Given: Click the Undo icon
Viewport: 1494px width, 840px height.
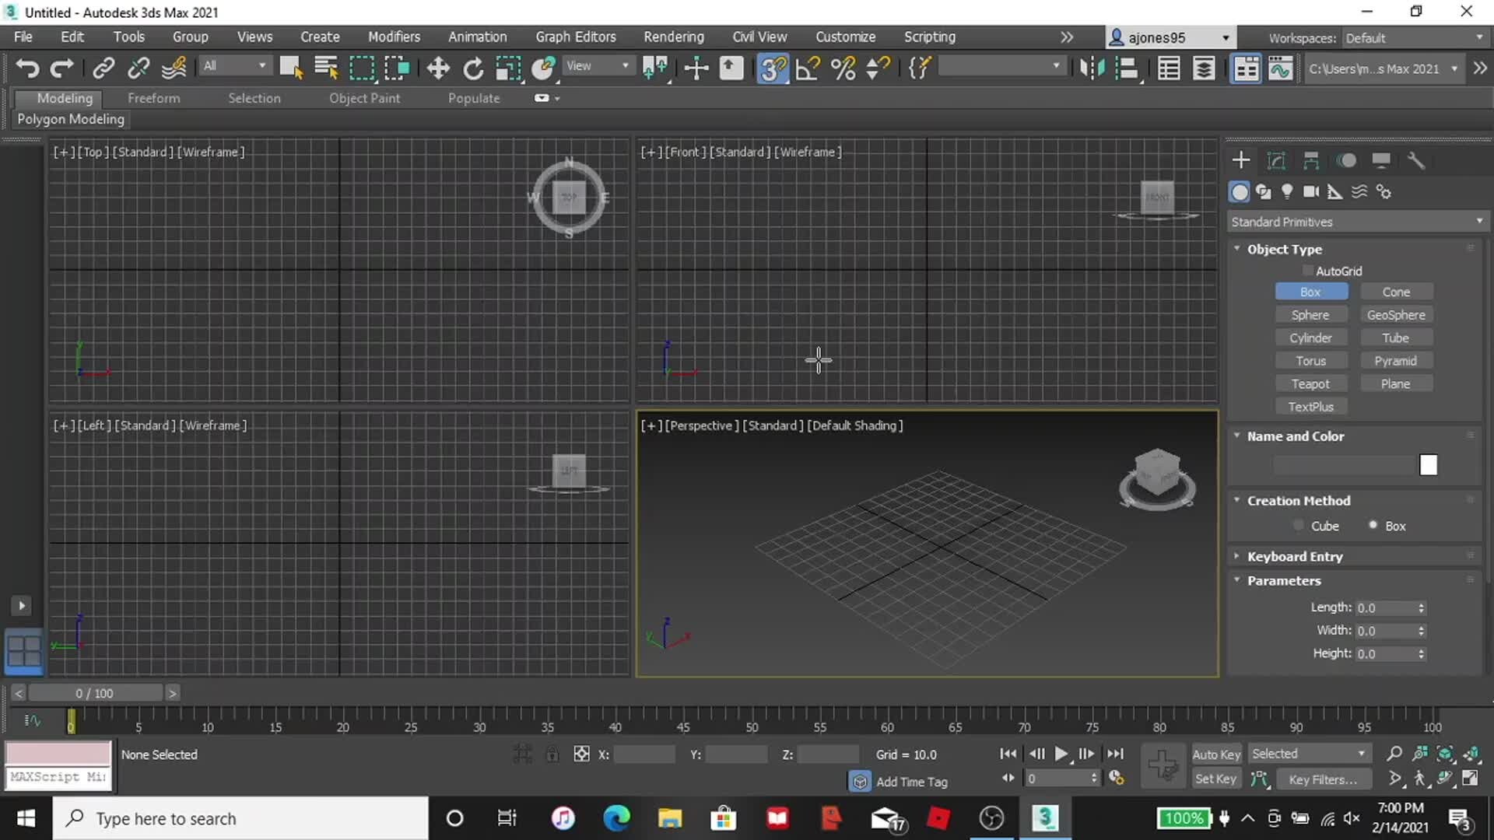Looking at the screenshot, I should pos(27,68).
